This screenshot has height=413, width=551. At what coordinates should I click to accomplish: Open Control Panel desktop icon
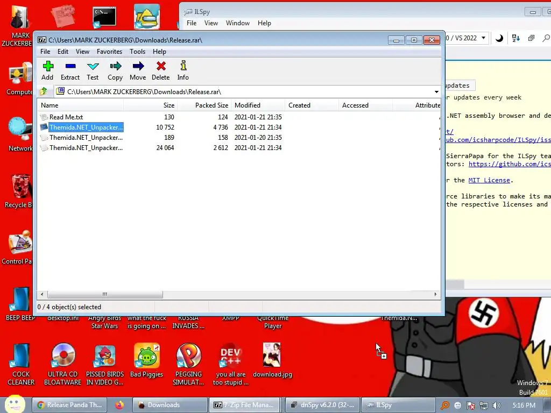click(18, 247)
